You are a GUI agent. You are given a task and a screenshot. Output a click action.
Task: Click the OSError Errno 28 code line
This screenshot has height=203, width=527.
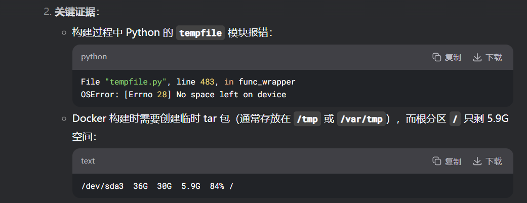point(183,95)
